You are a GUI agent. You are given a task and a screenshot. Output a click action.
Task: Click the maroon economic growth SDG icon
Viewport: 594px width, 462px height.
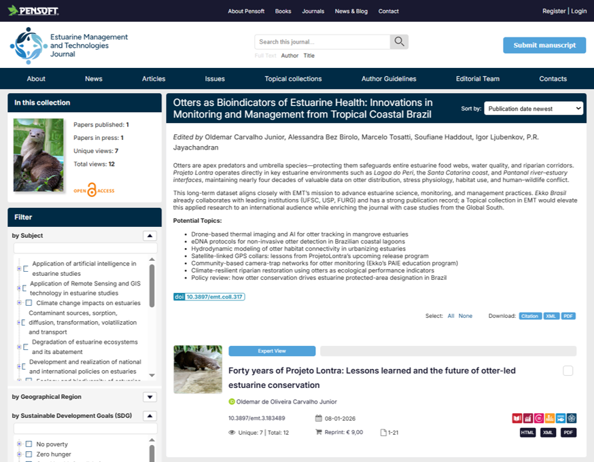(527, 418)
